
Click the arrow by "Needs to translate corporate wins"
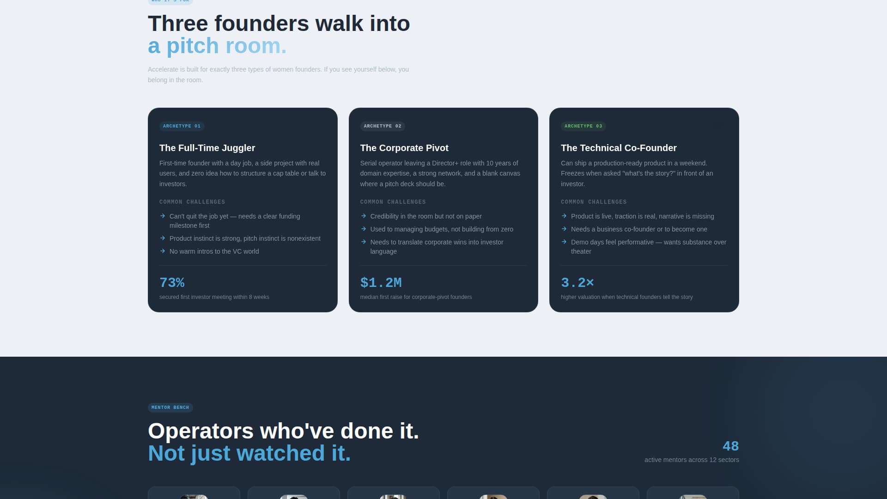[364, 242]
